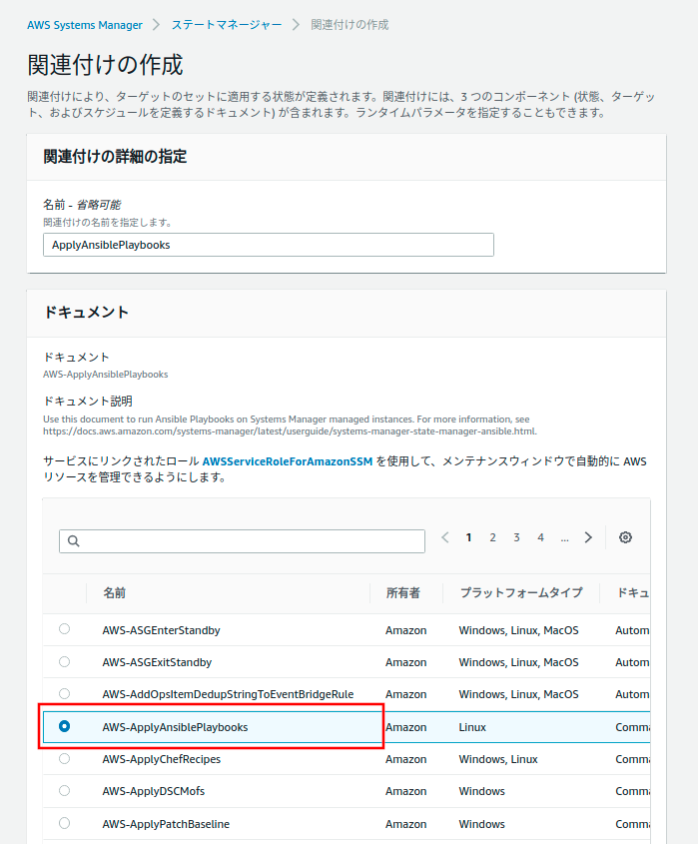Go to page 4 of documents
This screenshot has width=698, height=844.
pos(540,537)
